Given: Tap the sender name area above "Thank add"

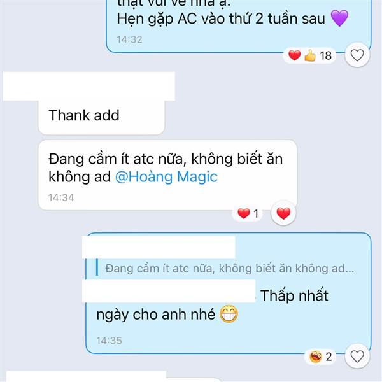Looking at the screenshot, I should (x=89, y=86).
